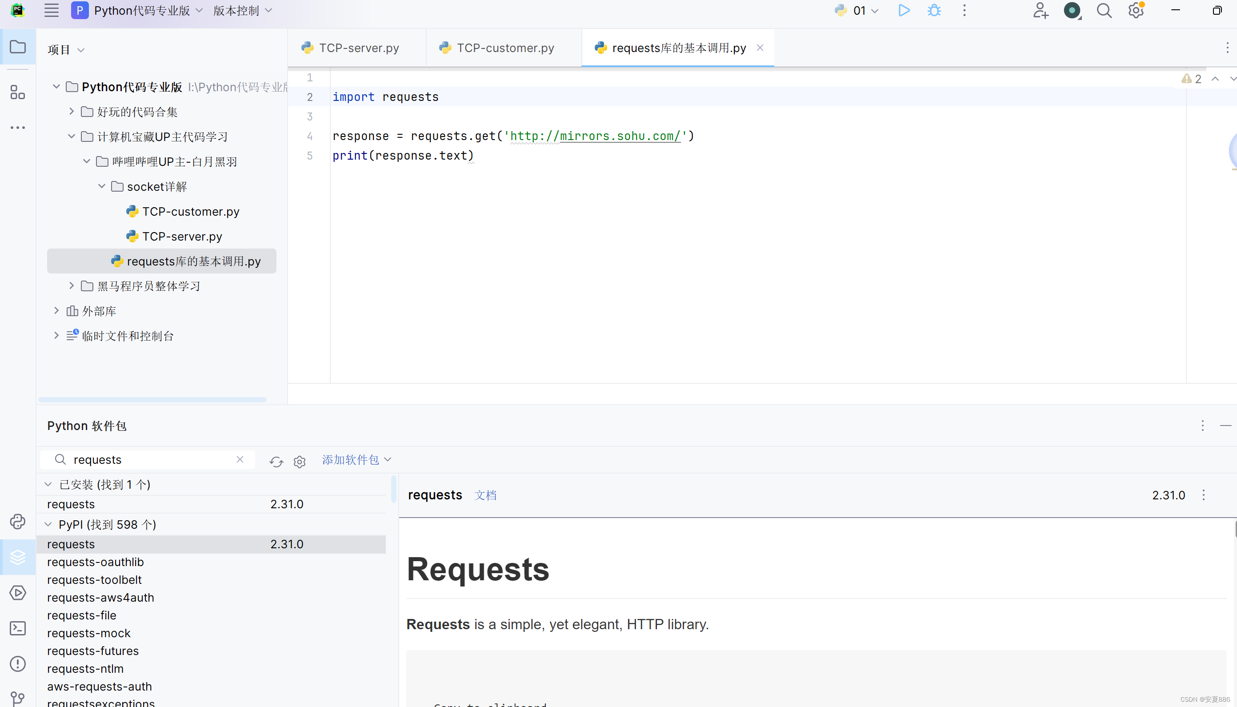Collapse the socket详解 folder

click(x=102, y=186)
